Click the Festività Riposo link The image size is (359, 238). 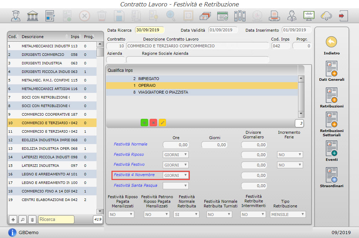point(129,154)
